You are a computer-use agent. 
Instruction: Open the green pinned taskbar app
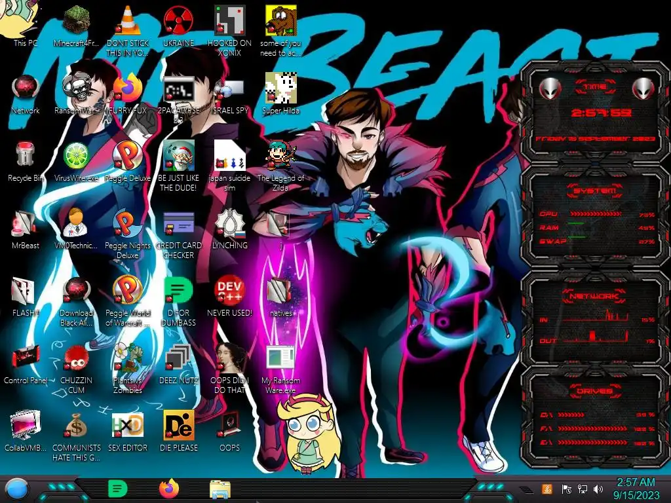[x=118, y=489]
